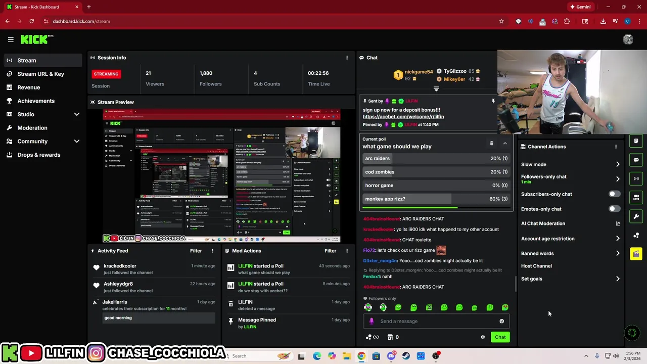Unpin the pinned chat message via the pin icon
The image size is (647, 364).
coord(493,101)
